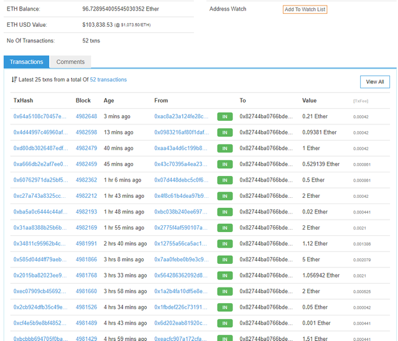Screen dimensions: 398x341
Task: Open block 4982212
Action: tap(86, 196)
